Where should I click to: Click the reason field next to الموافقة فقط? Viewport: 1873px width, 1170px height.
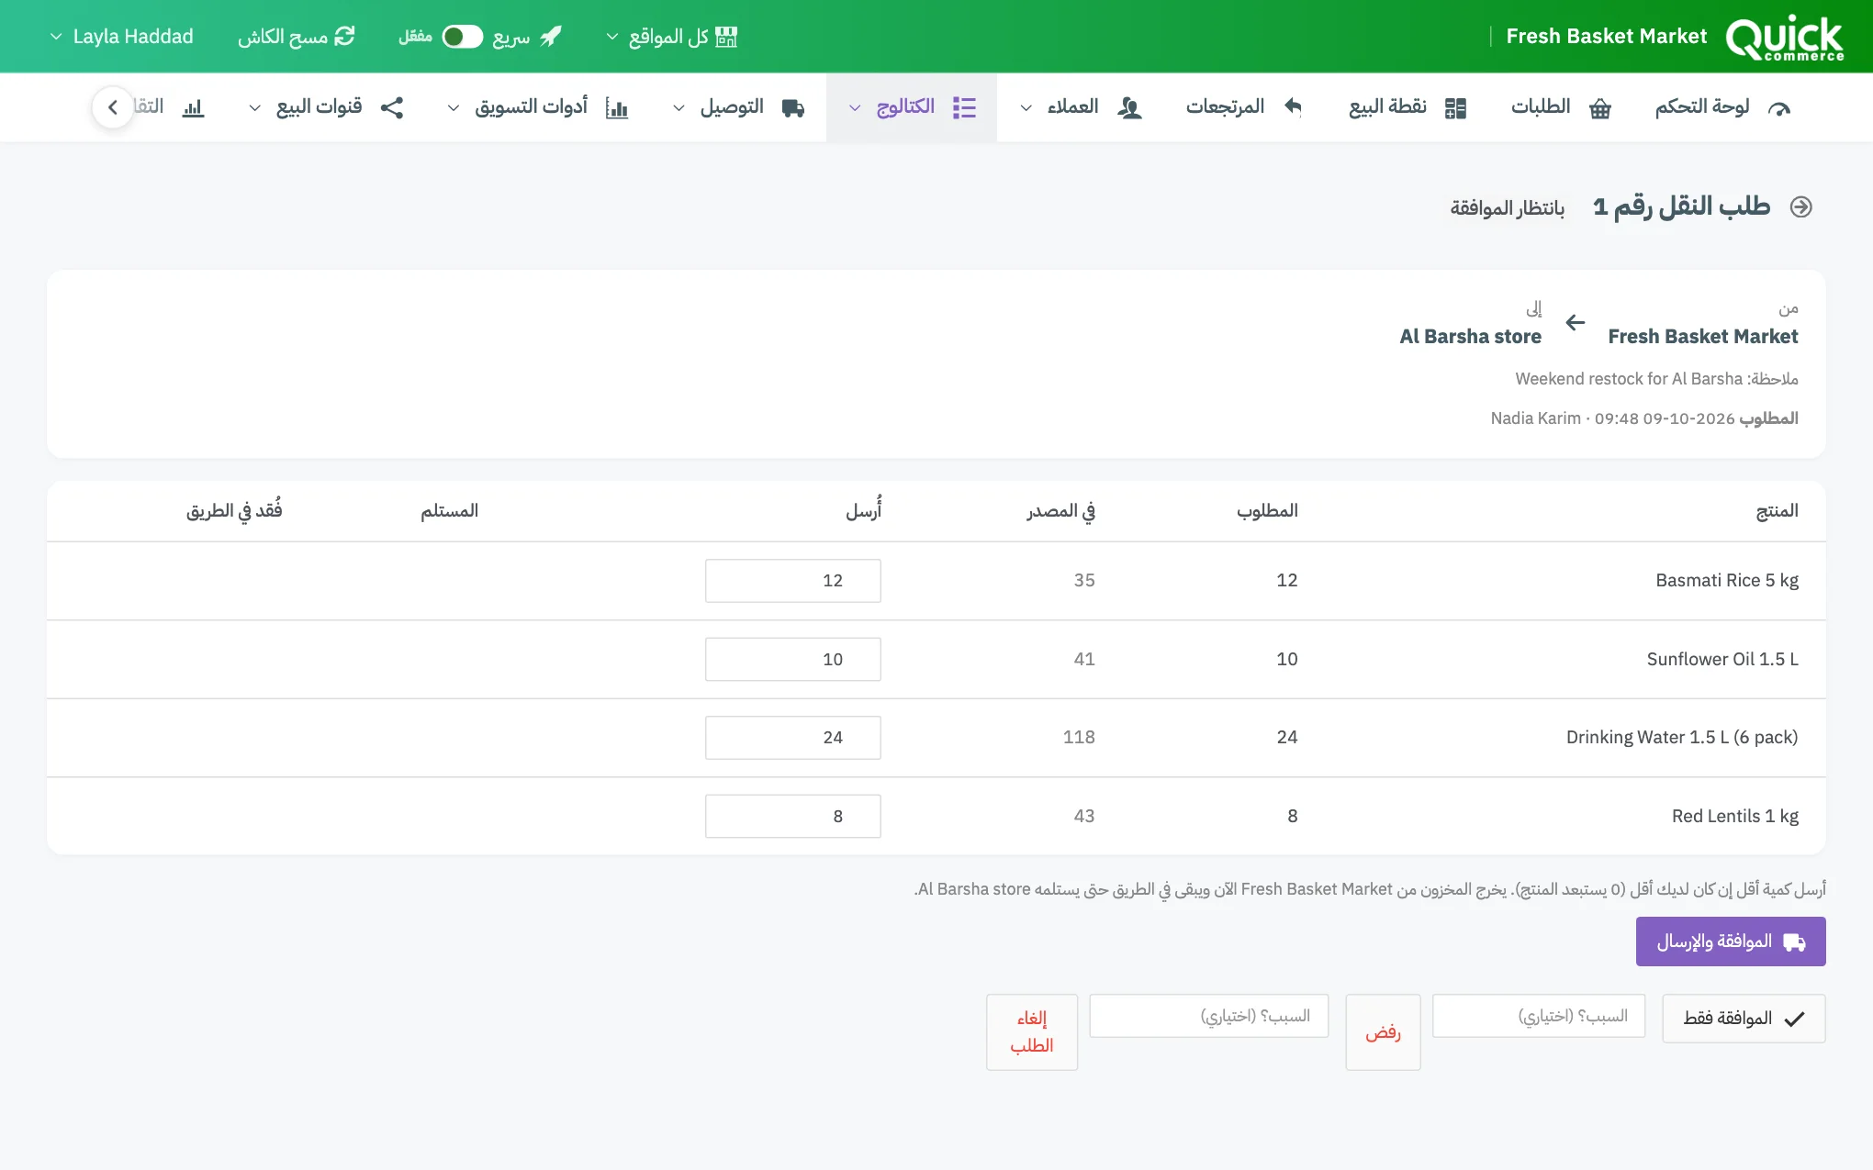pyautogui.click(x=1539, y=1016)
